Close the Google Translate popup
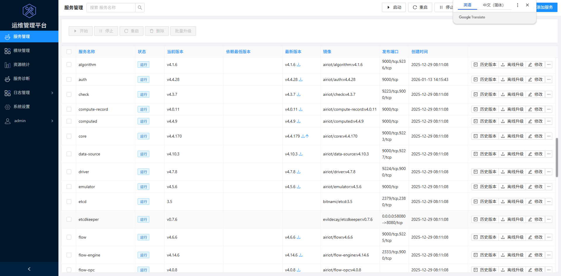Screen dimensions: 561x276 pos(527,5)
